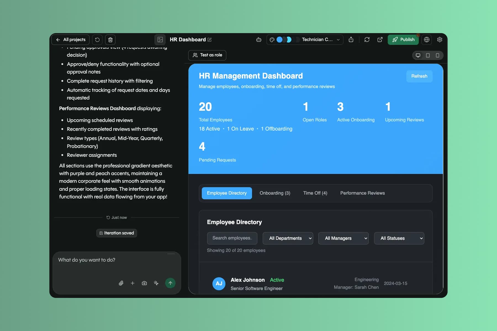The width and height of the screenshot is (497, 331).
Task: Open preview in new window icon
Action: (x=380, y=40)
